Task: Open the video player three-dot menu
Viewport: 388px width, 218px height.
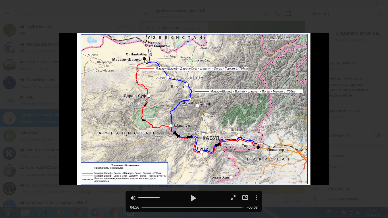Action: (256, 198)
